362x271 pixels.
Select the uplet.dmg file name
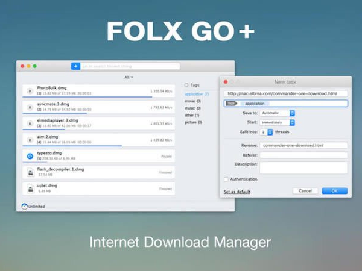47,185
